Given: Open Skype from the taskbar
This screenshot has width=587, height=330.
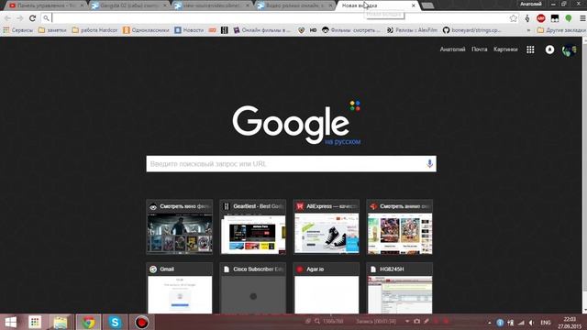Looking at the screenshot, I should (115, 322).
